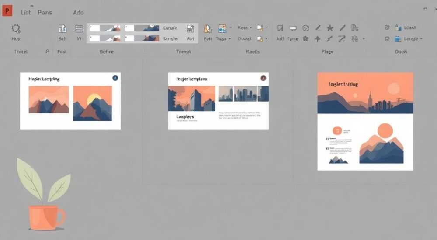Image resolution: width=437 pixels, height=240 pixels.
Task: Click the curved connector icon
Action: tap(342, 39)
